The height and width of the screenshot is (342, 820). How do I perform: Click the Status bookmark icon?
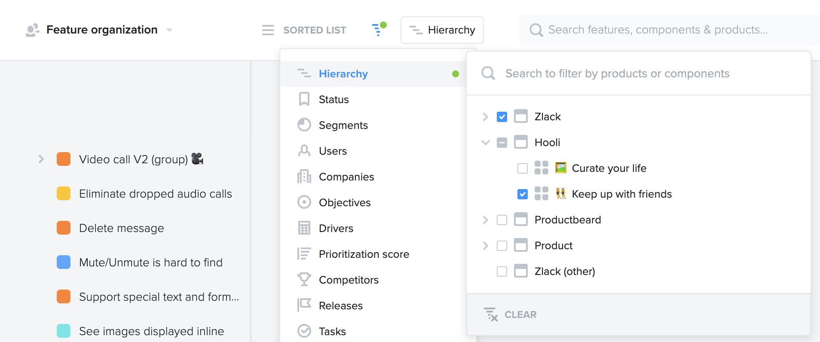point(304,99)
